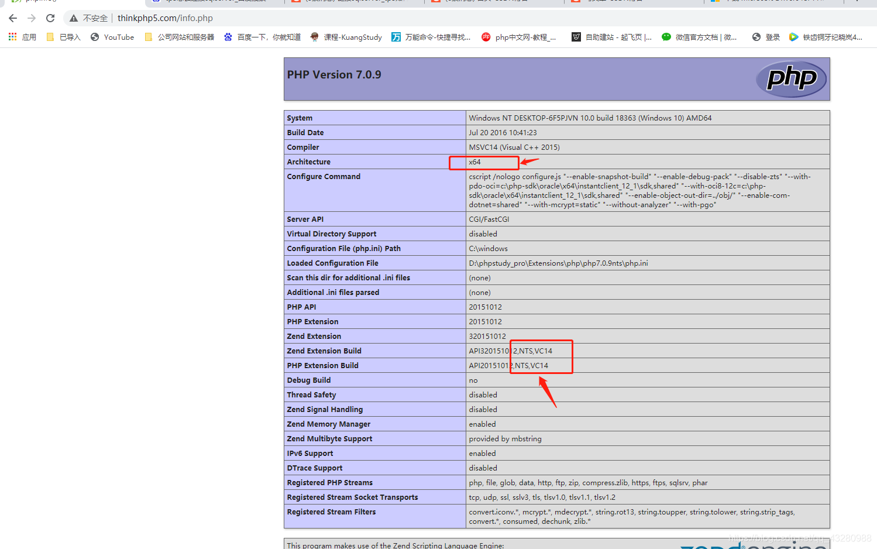Screen dimensions: 877x549
Task: Click the Thread Safety label
Action: (311, 394)
